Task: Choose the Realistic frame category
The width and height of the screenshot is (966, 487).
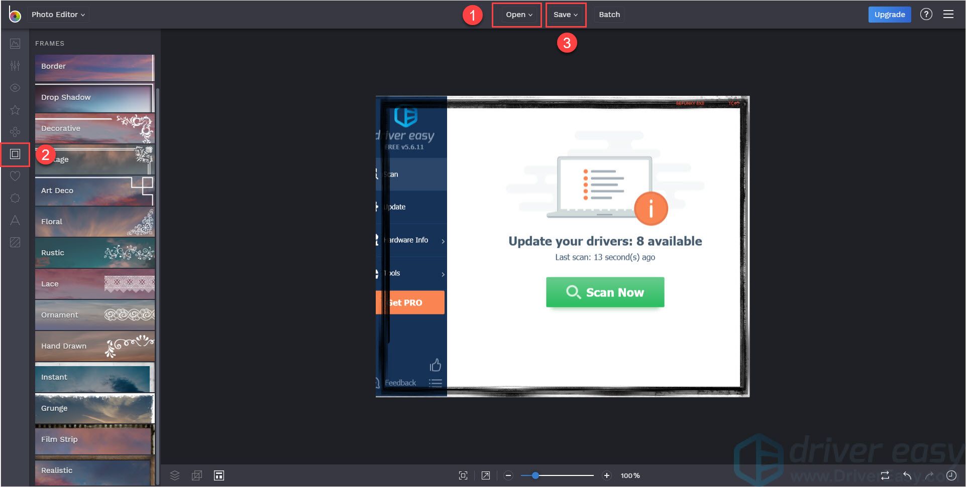Action: point(94,471)
